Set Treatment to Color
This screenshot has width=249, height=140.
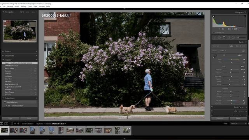231,46
